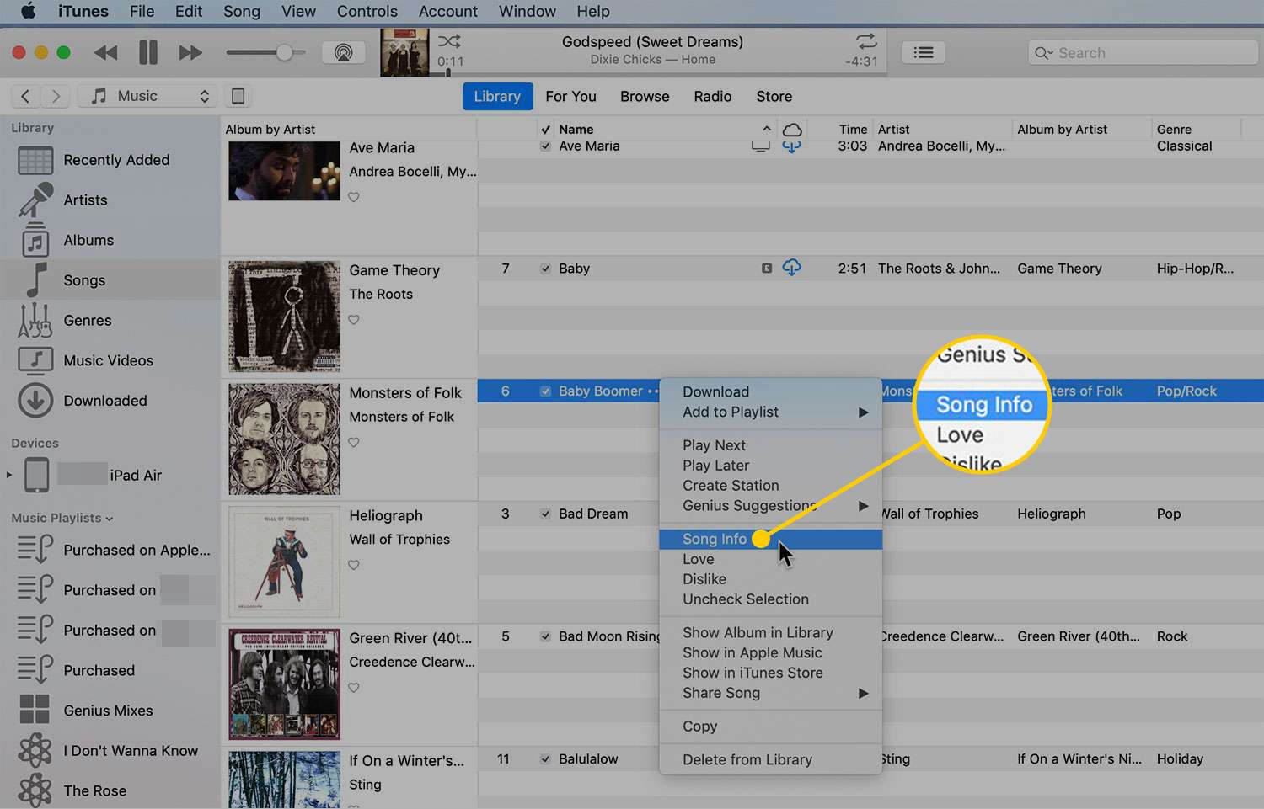1264x809 pixels.
Task: Open the Purchased on Apple... playlist
Action: pos(110,550)
